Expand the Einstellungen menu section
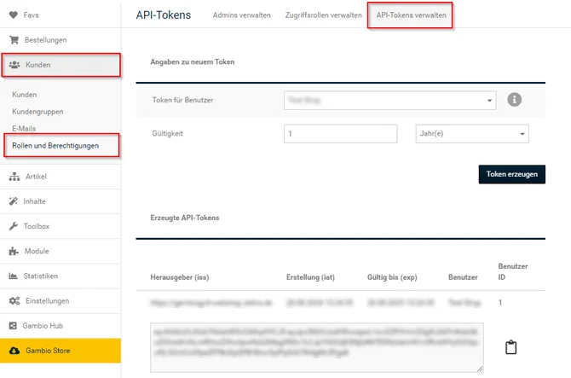Viewport: 571px width, 378px height. pos(61,301)
